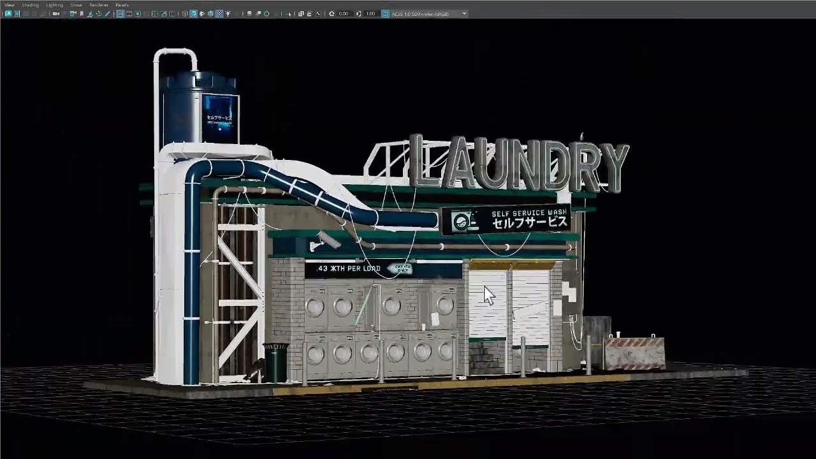Click the blue pencil sketch icon
The height and width of the screenshot is (459, 816).
(107, 13)
